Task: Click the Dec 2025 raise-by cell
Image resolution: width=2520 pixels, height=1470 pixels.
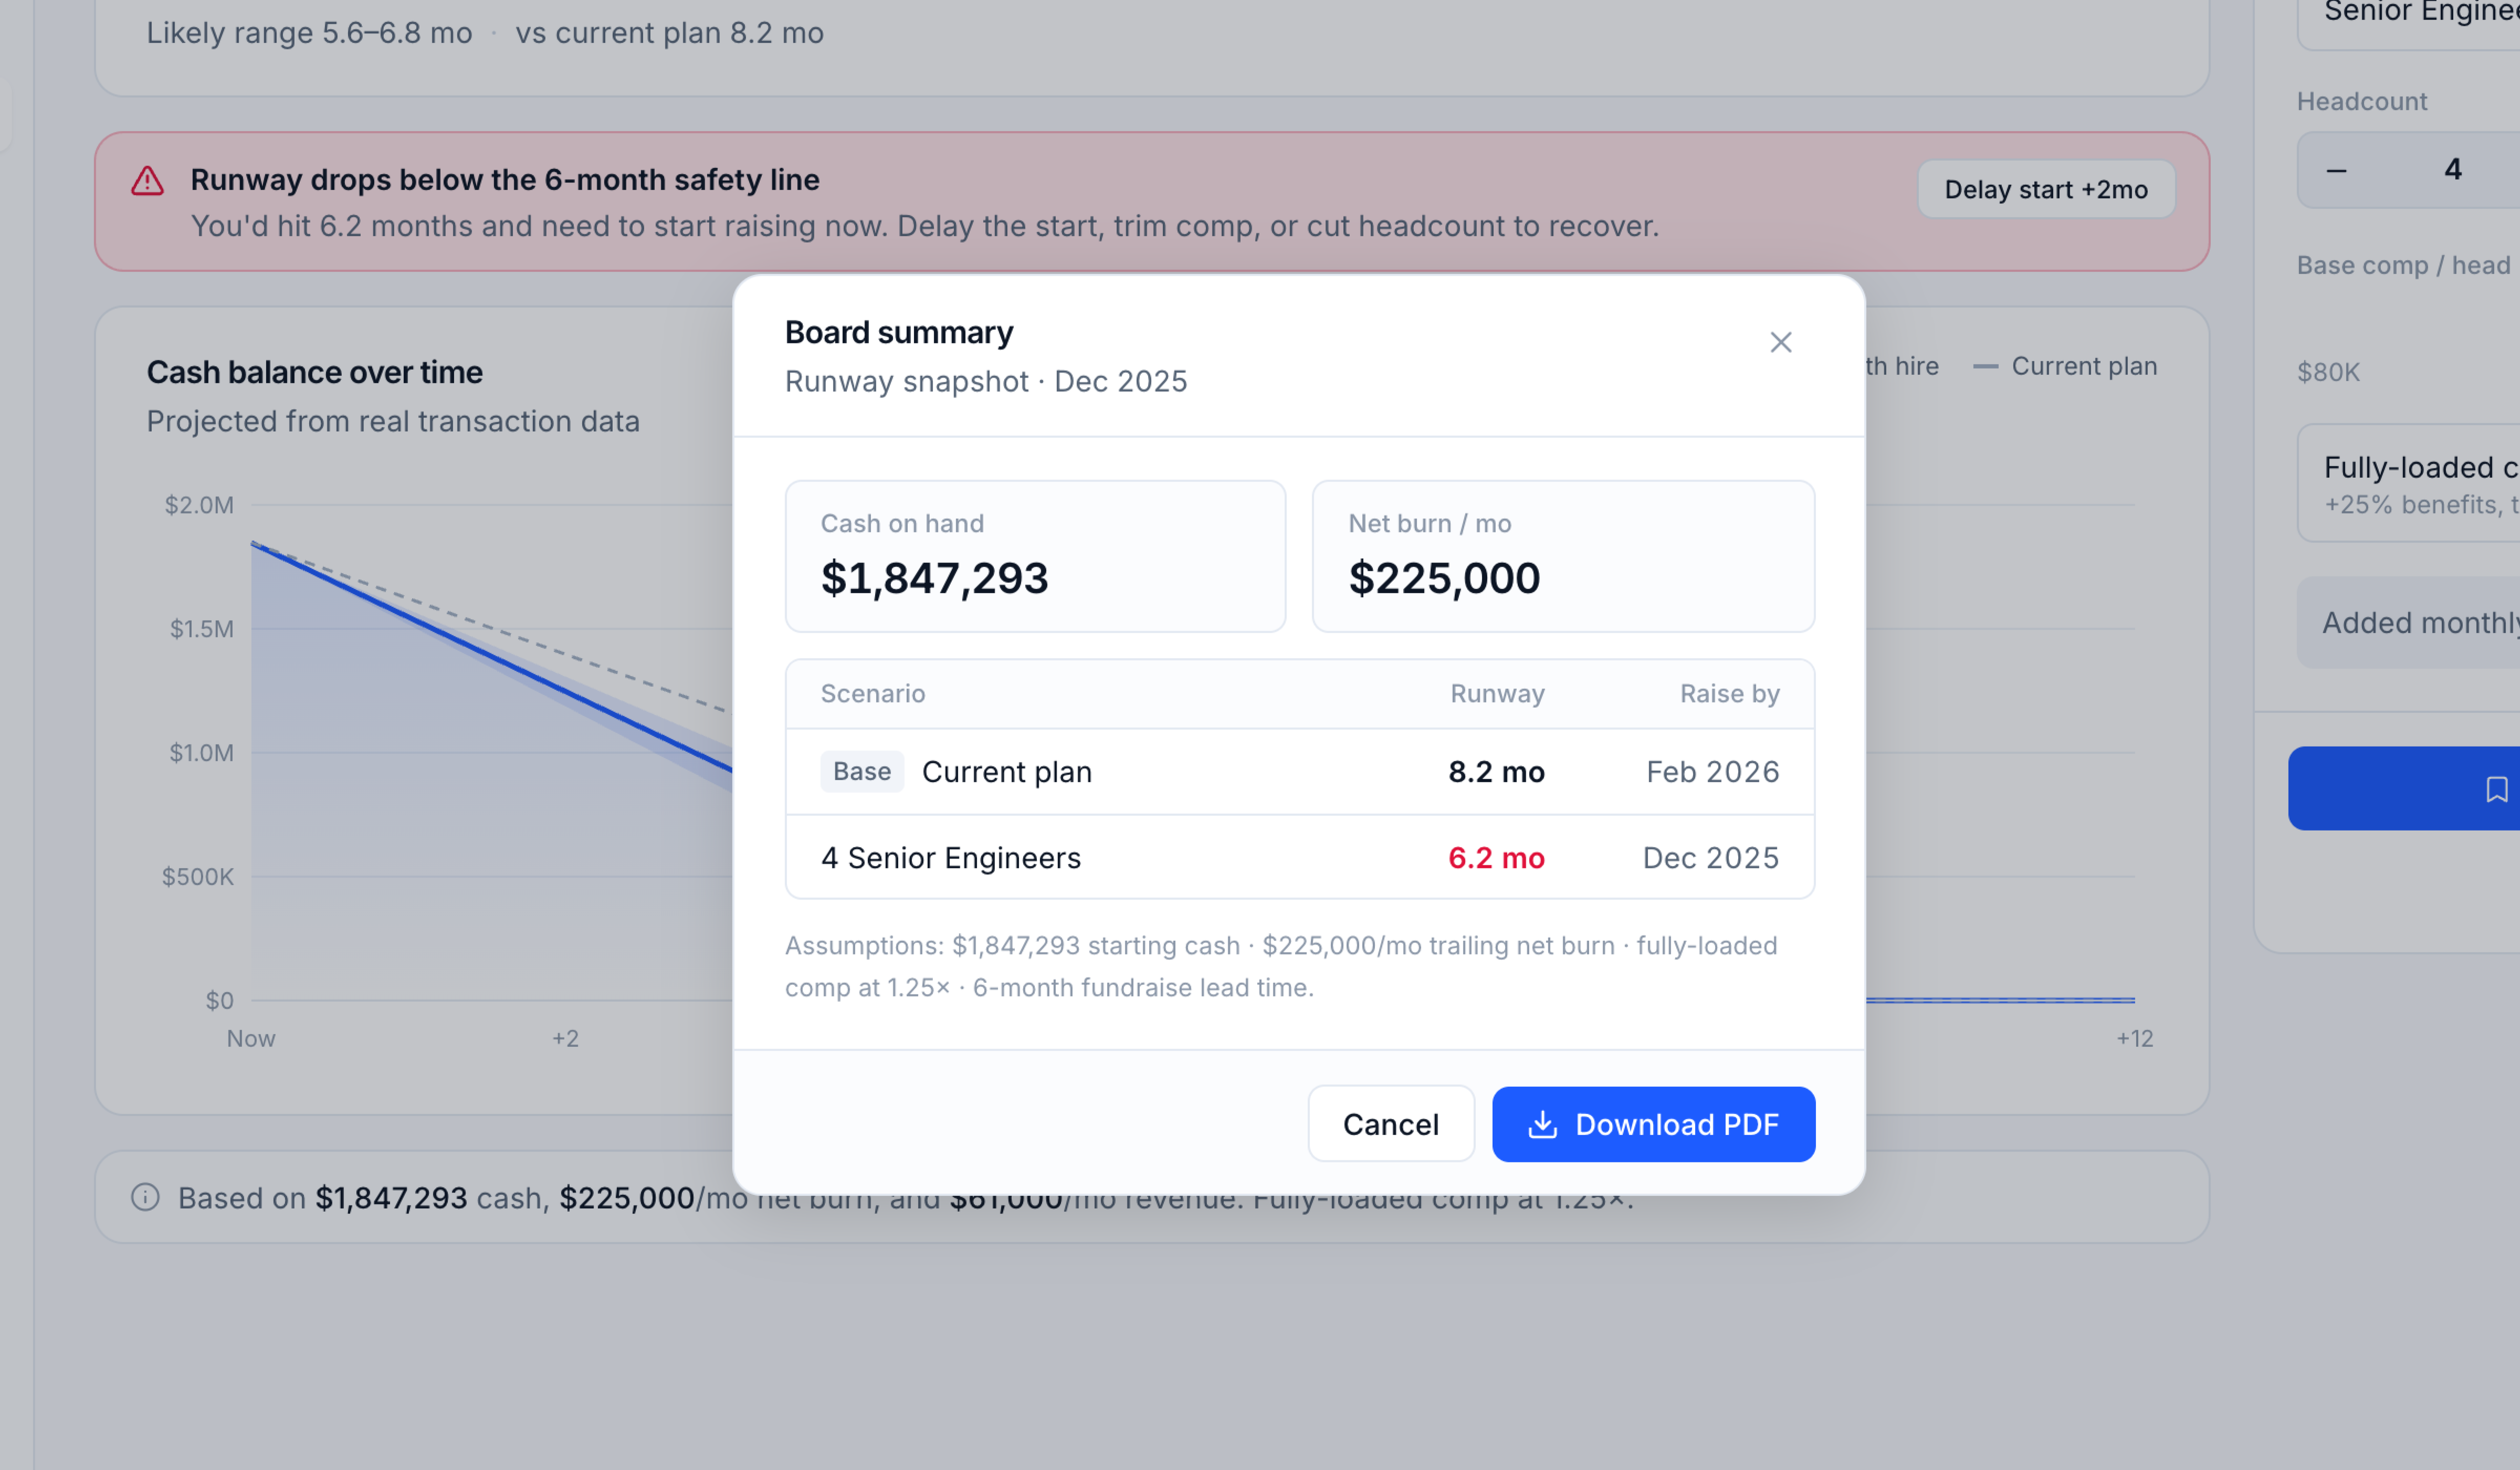Action: pyautogui.click(x=1711, y=858)
